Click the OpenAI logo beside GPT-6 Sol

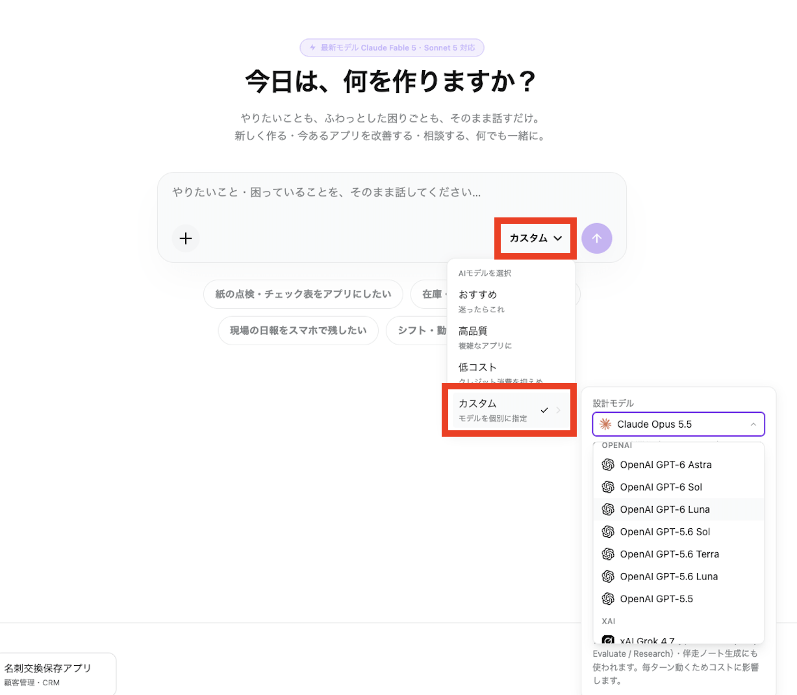[608, 487]
